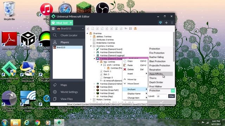Collapse the Inventory: 9 entries node

click(91, 46)
